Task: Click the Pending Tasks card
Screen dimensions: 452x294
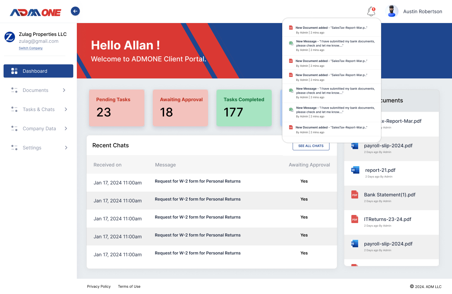Action: click(117, 108)
